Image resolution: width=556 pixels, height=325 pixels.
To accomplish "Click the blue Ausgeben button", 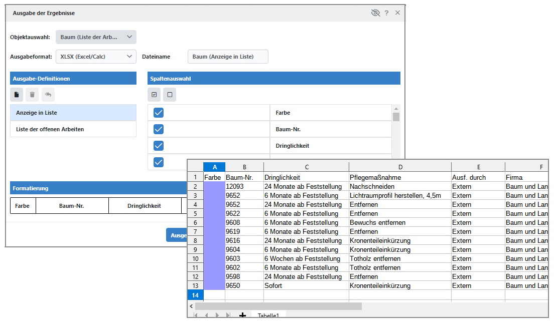I will (x=177, y=235).
